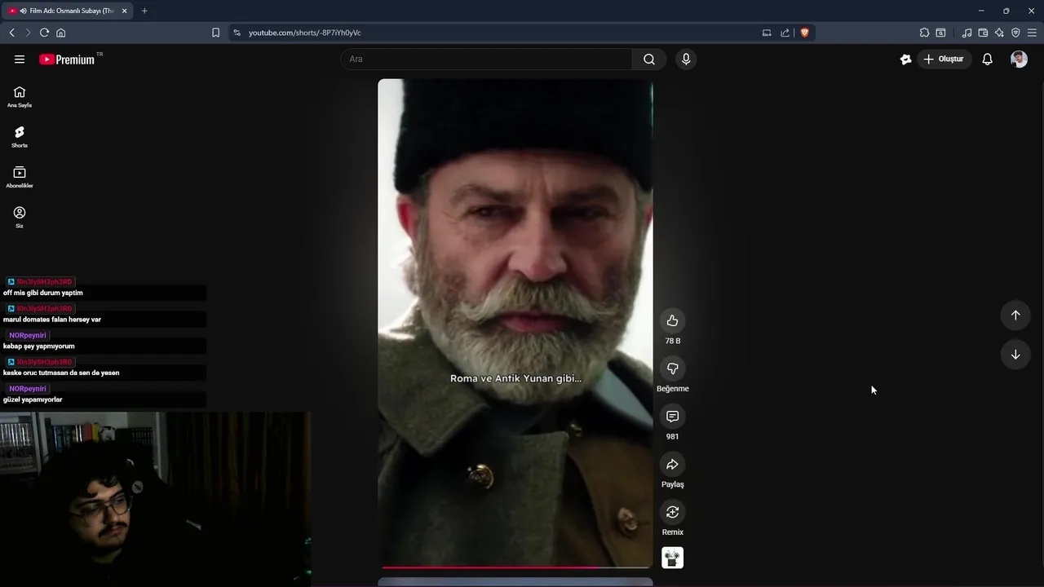Like the short with thumbs up
This screenshot has width=1044, height=587.
pos(672,320)
